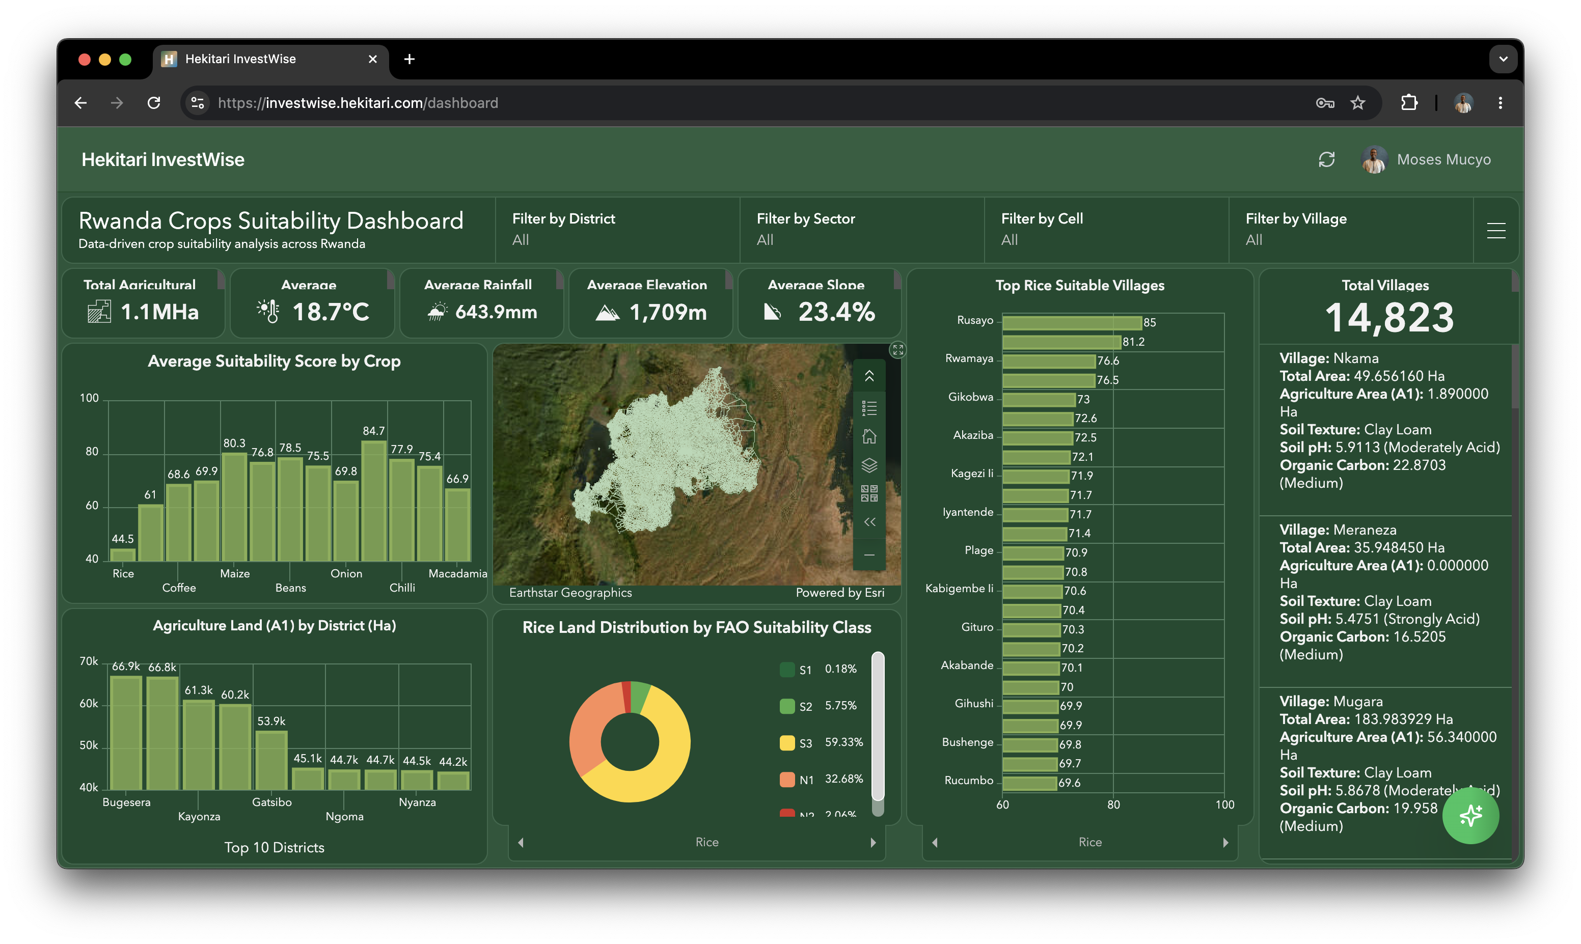This screenshot has height=944, width=1581.
Task: Open Filter by Village dropdown
Action: (x=1350, y=230)
